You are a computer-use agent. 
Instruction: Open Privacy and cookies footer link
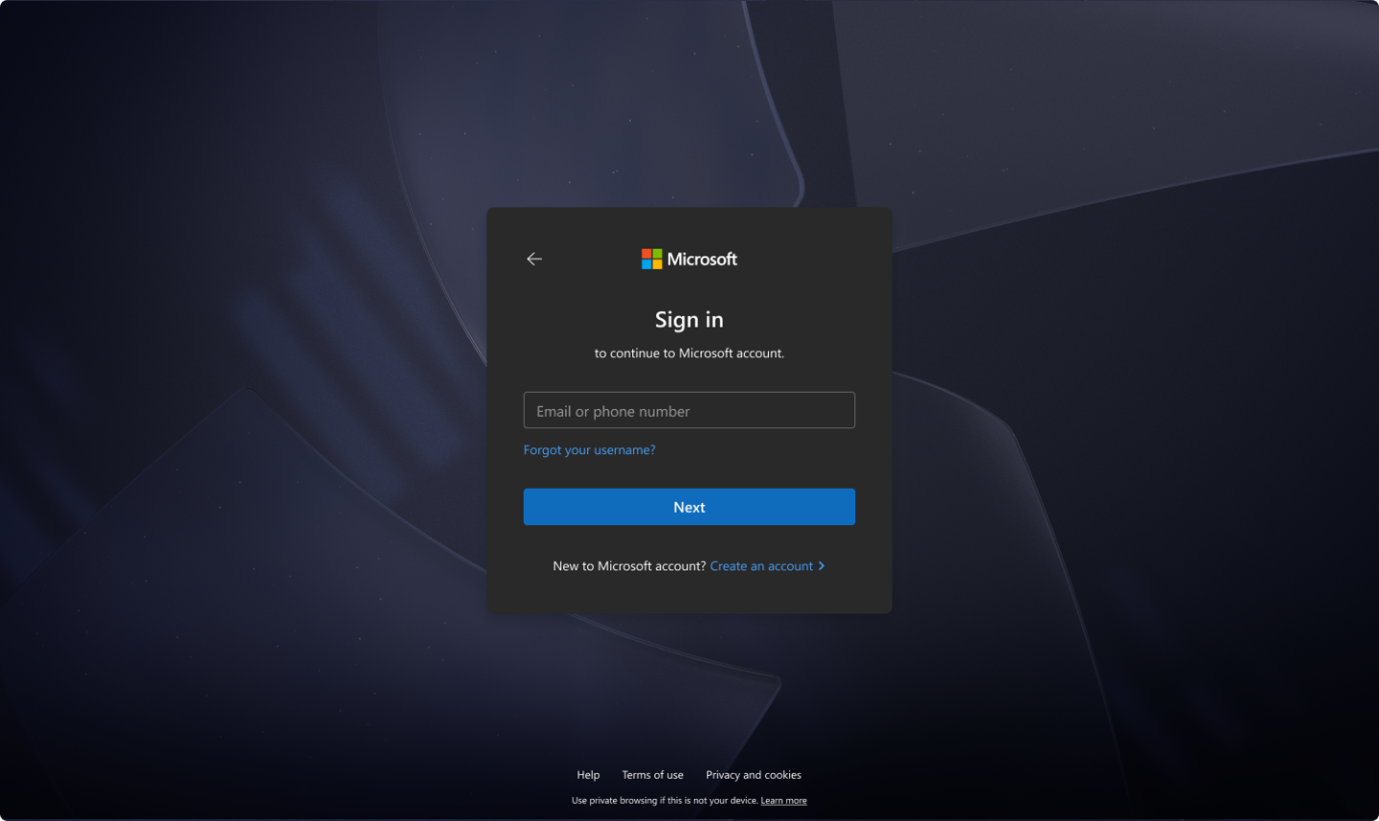click(x=754, y=775)
